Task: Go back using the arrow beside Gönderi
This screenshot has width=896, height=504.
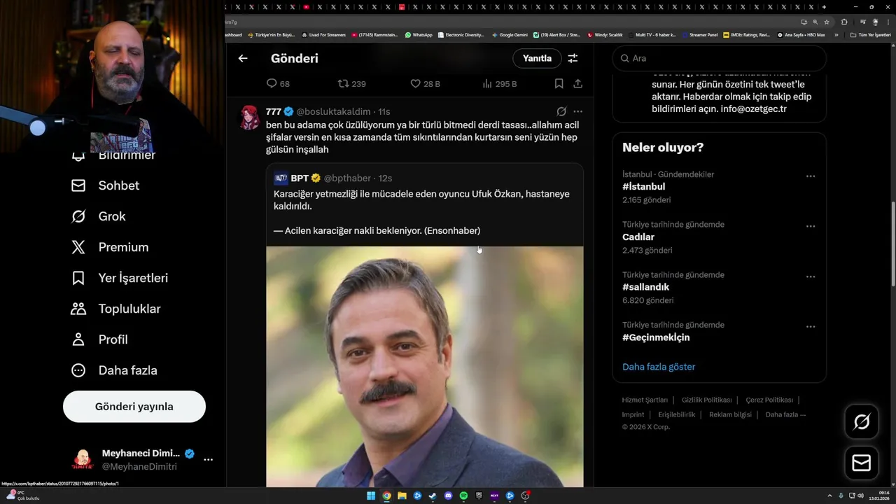Action: pos(243,58)
